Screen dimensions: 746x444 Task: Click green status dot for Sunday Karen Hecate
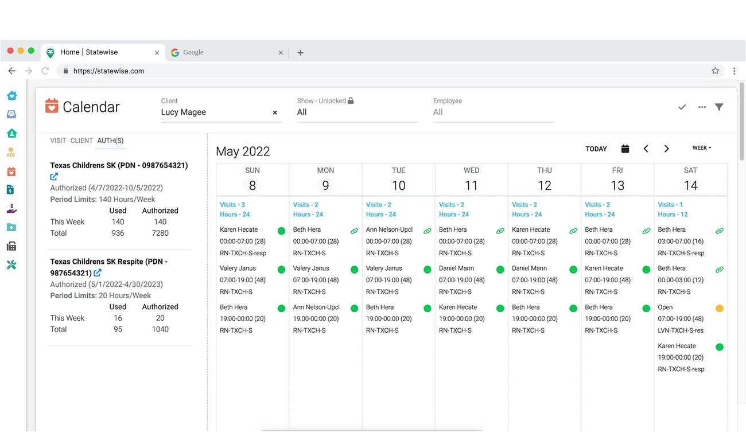click(281, 231)
